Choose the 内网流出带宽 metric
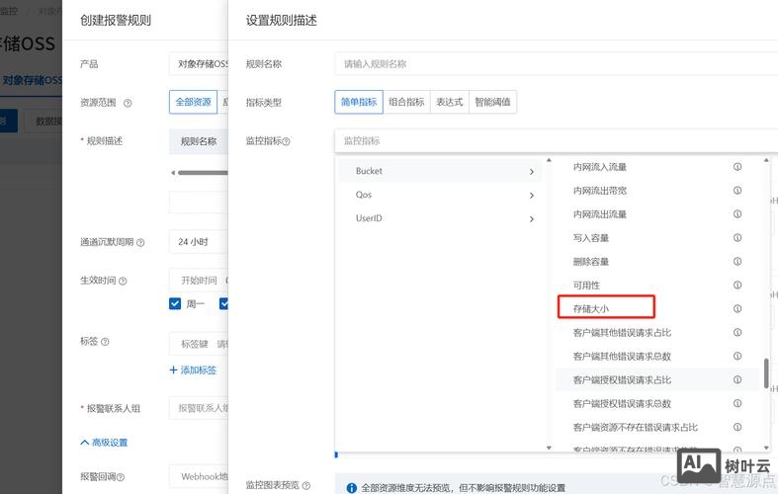 600,191
